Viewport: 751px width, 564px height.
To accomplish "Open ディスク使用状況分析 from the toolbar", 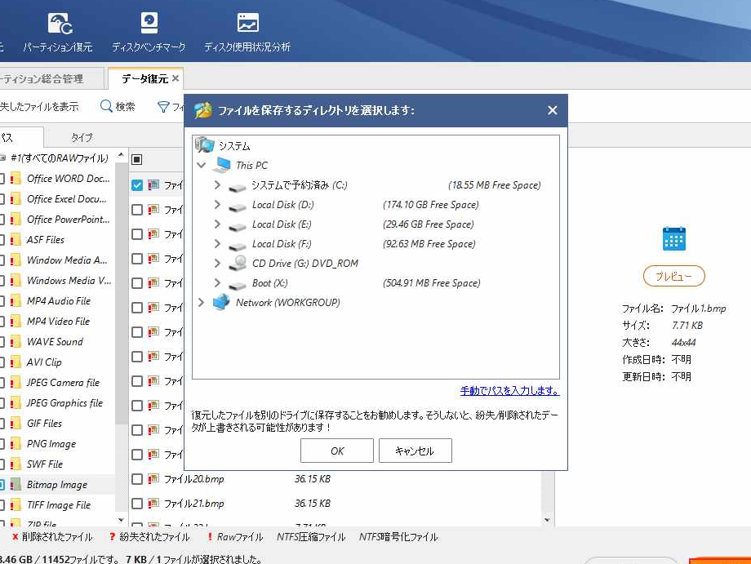I will click(x=247, y=24).
